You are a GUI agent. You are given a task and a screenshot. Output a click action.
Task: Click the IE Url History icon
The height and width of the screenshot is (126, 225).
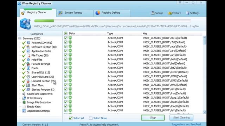(x=24, y=98)
